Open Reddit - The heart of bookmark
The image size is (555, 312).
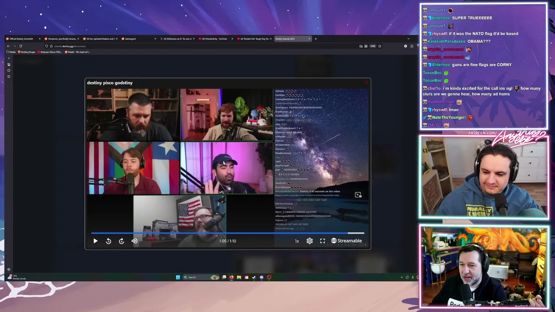pyautogui.click(x=77, y=52)
